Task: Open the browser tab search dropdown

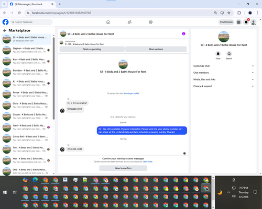Action: (x=4, y=4)
